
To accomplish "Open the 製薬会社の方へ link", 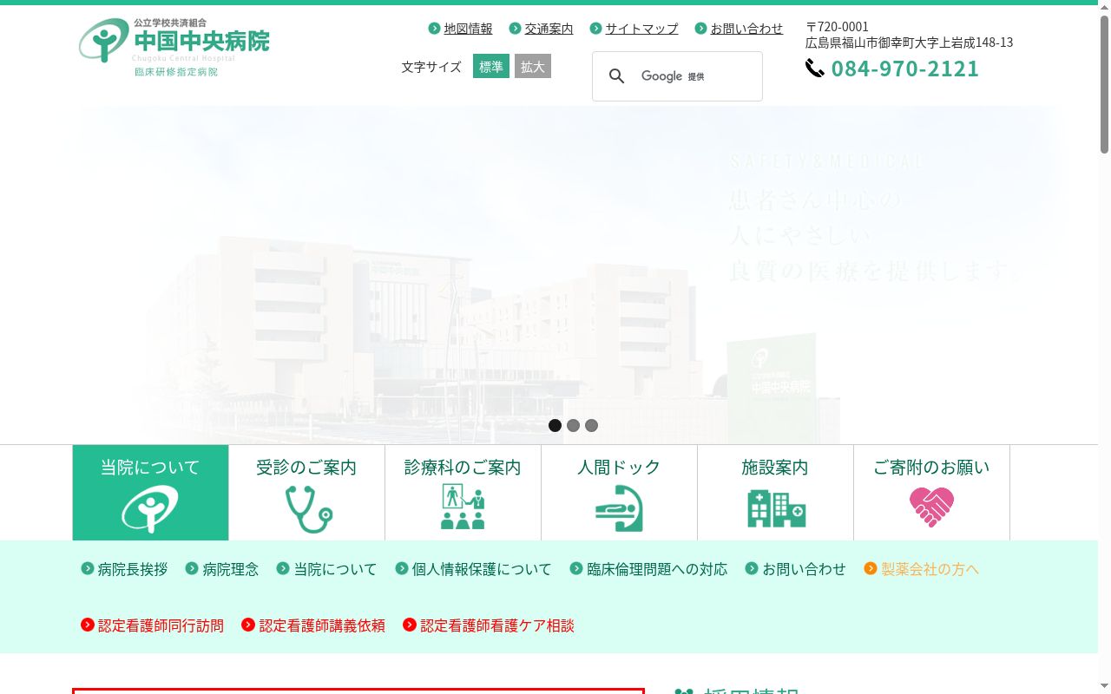I will [x=930, y=569].
